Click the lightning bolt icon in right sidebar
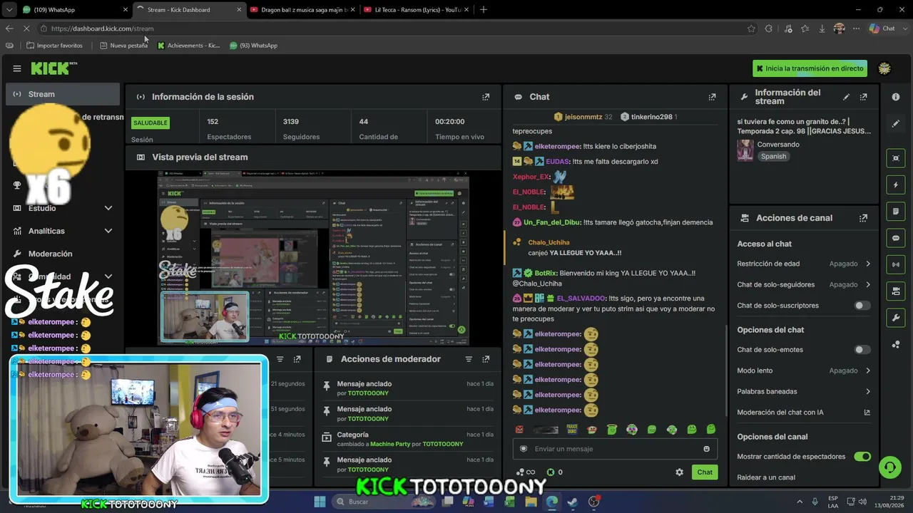Image resolution: width=913 pixels, height=513 pixels. click(x=896, y=185)
